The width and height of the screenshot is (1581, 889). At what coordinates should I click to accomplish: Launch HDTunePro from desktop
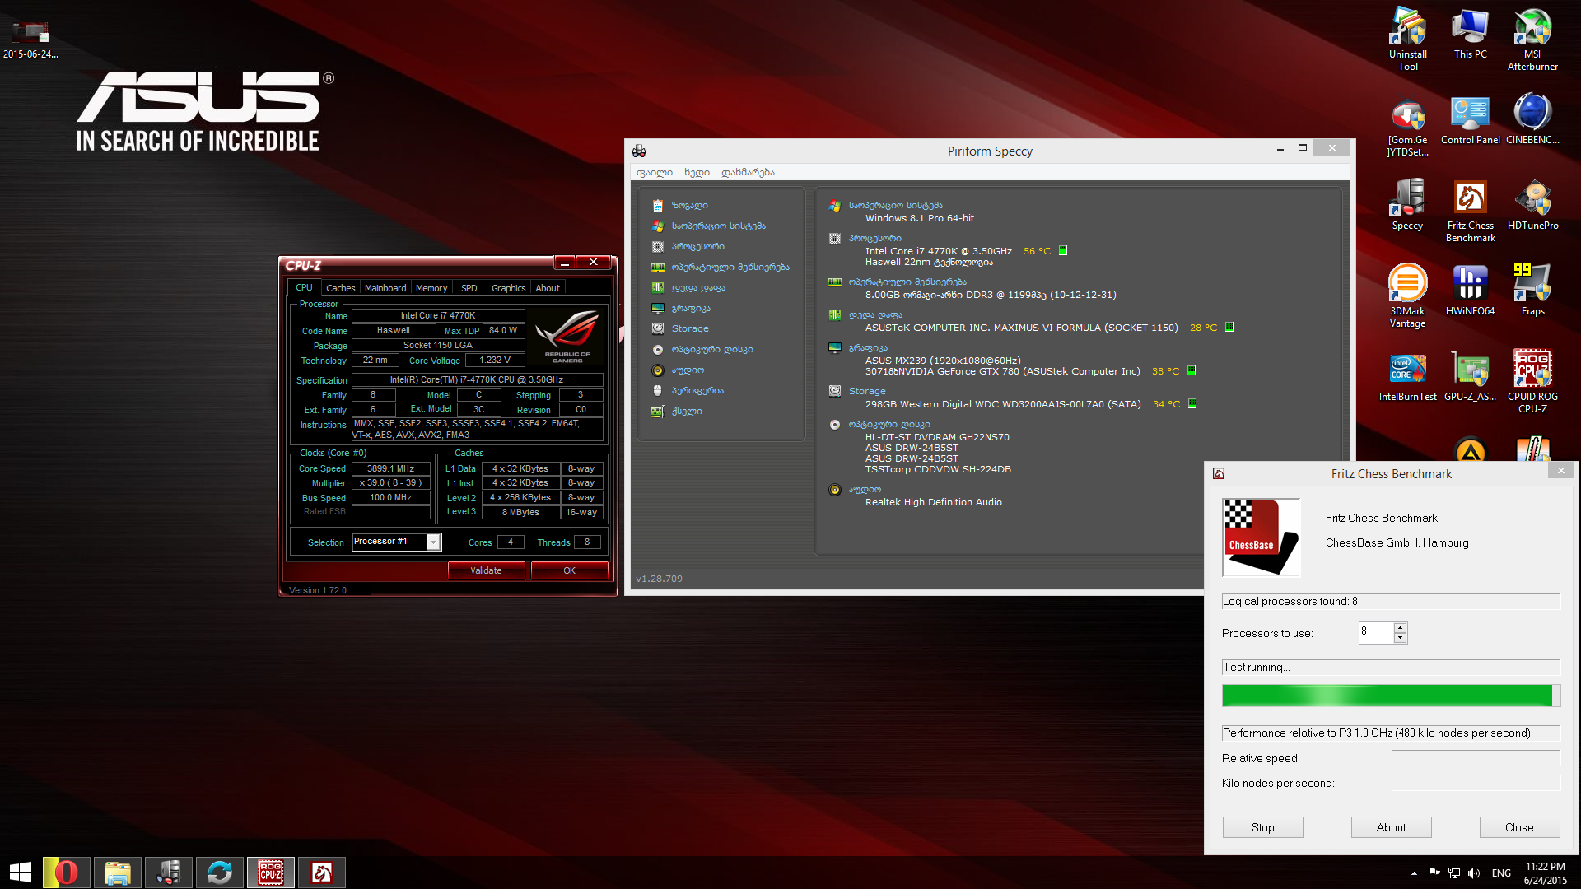pyautogui.click(x=1532, y=199)
